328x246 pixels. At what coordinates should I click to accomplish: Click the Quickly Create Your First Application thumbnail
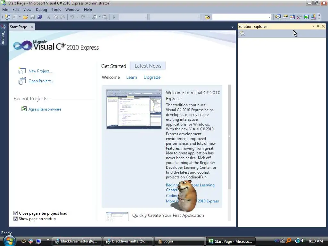click(117, 217)
